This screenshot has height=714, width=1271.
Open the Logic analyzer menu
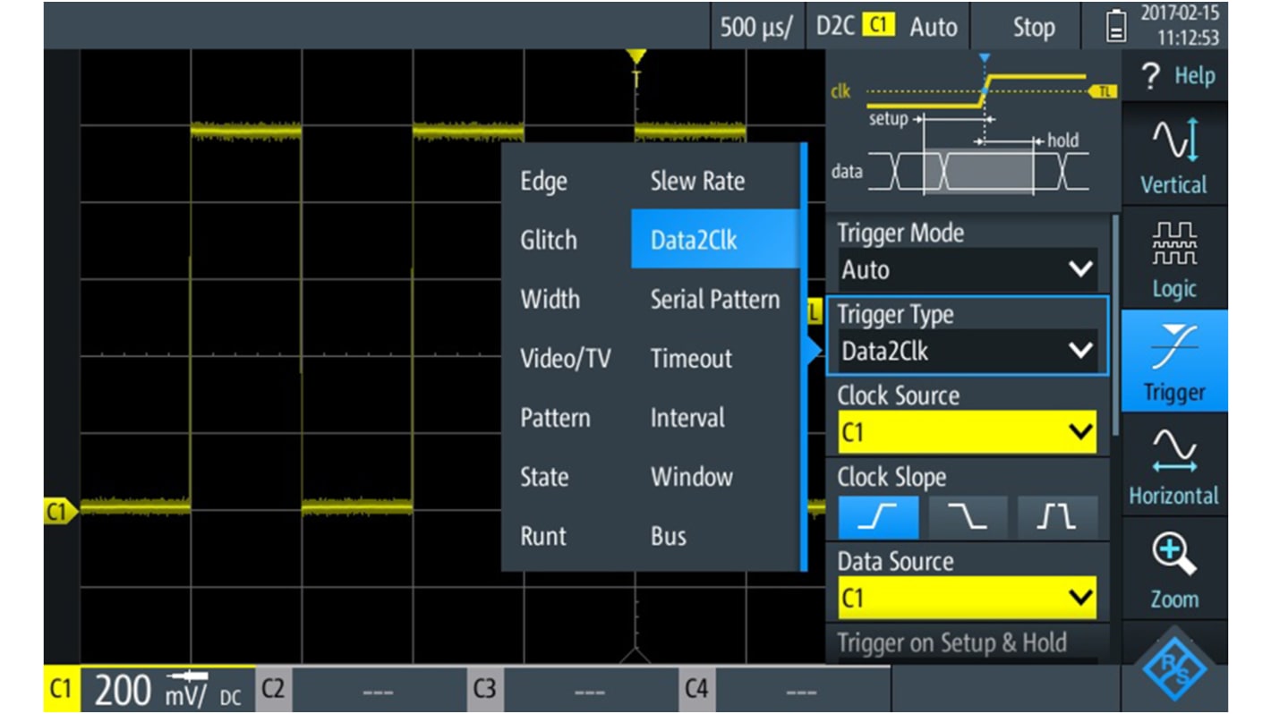(1173, 258)
